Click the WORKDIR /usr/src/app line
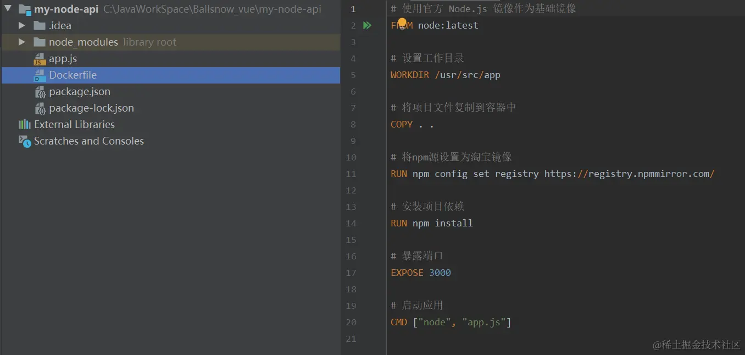The width and height of the screenshot is (745, 355). click(446, 75)
